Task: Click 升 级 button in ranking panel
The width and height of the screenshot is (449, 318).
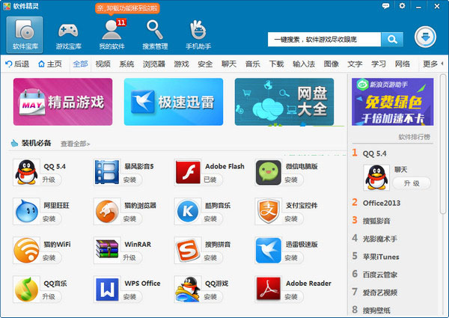Action: pos(412,183)
